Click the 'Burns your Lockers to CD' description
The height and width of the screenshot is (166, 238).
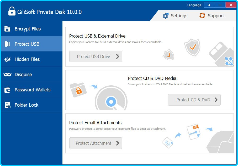coord(171,84)
